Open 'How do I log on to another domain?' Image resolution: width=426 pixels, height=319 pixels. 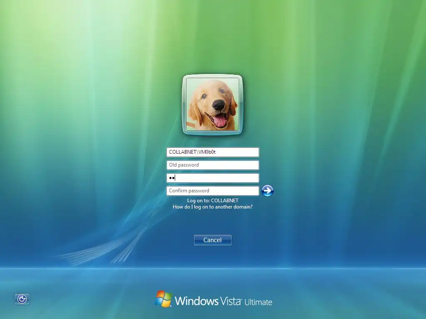(x=213, y=207)
